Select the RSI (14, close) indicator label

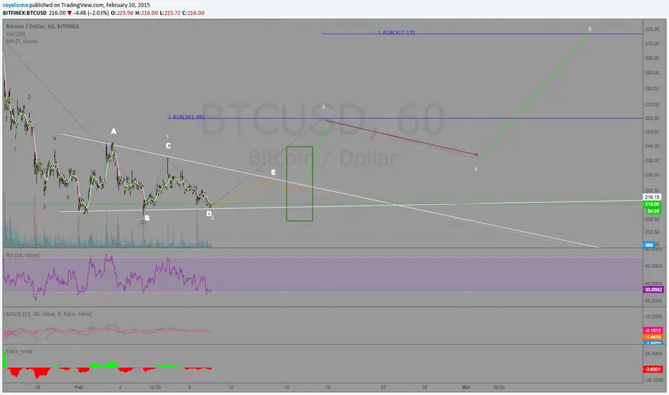tap(23, 256)
